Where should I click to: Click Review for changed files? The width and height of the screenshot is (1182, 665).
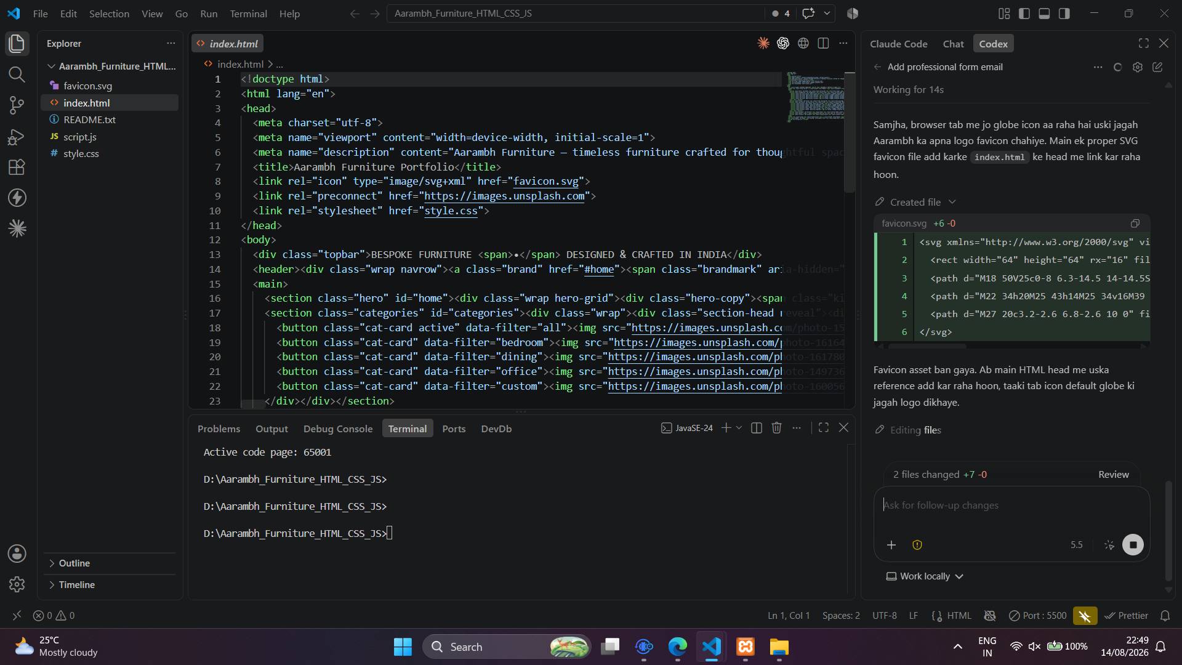point(1113,475)
